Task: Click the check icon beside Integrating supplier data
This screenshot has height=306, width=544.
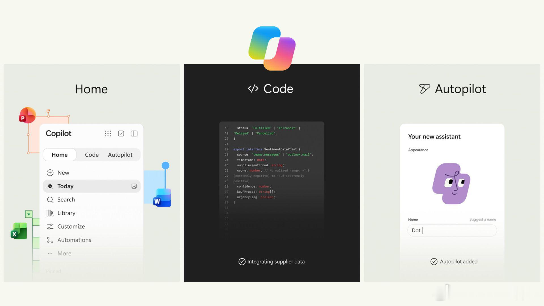Action: [242, 262]
